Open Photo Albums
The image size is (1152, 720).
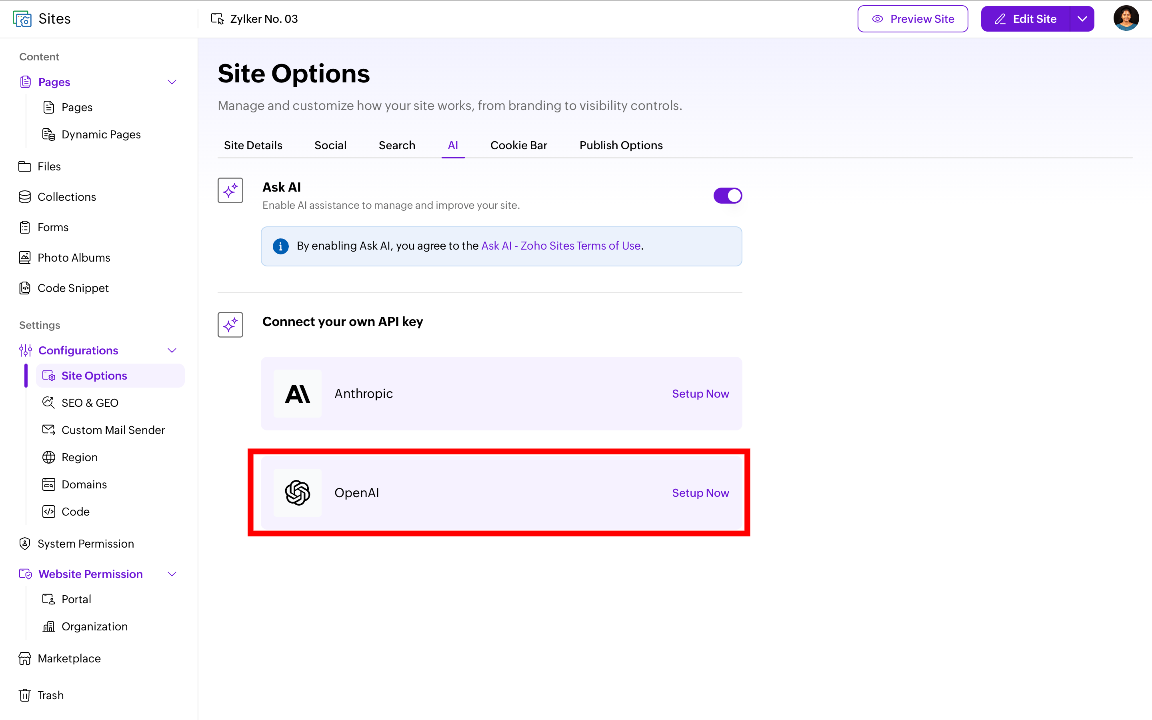(64, 258)
